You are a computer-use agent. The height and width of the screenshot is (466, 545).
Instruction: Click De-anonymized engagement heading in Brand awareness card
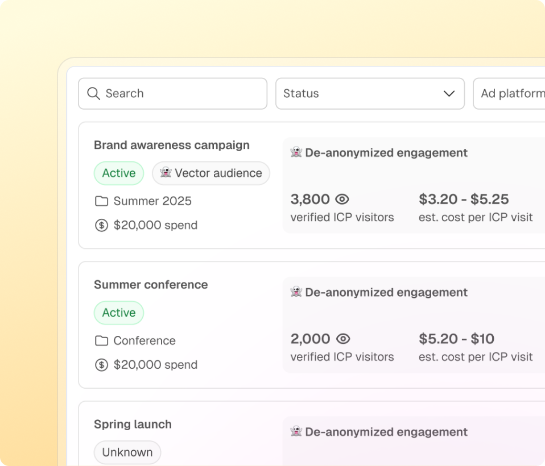(x=386, y=153)
